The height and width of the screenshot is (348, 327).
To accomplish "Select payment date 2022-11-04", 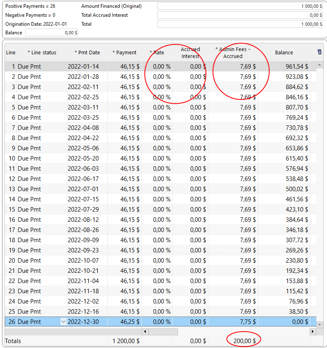I will [x=83, y=281].
